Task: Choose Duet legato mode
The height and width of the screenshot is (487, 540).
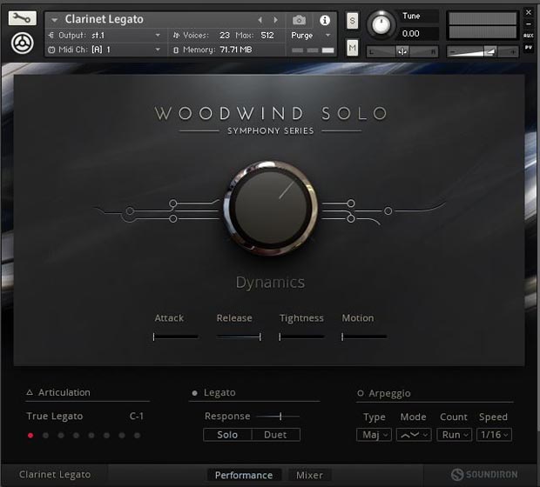Action: tap(275, 435)
